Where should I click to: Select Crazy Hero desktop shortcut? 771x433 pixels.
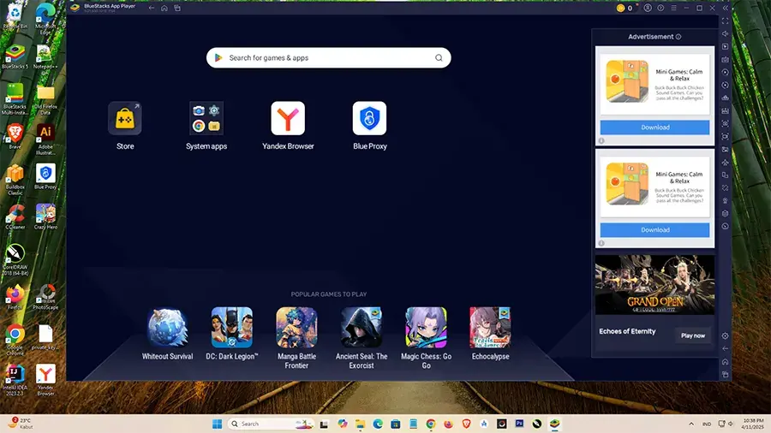[x=45, y=217]
